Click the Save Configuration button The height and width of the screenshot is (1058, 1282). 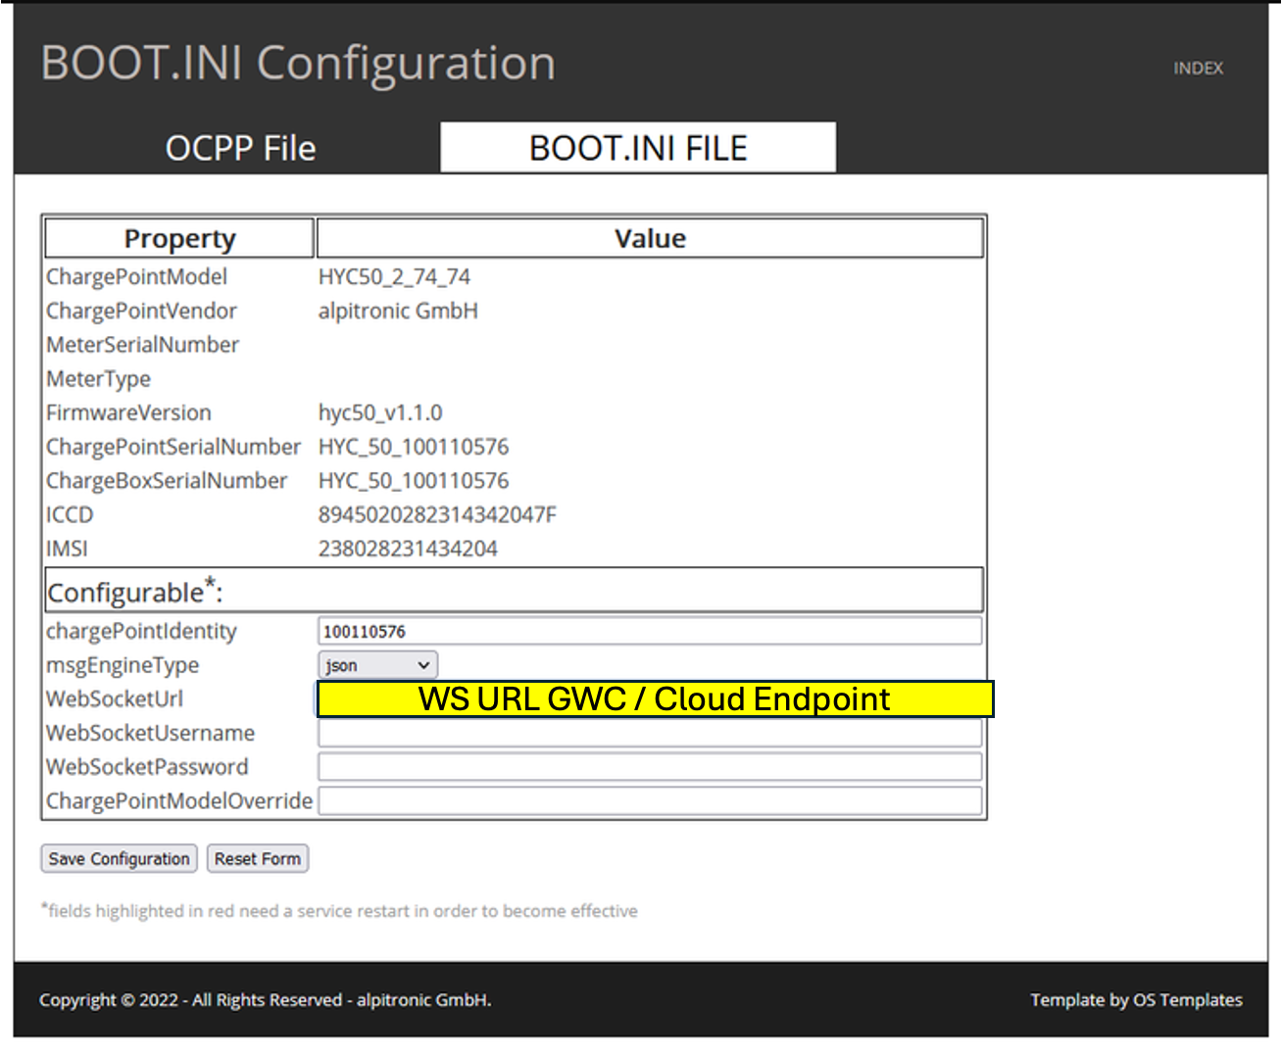pyautogui.click(x=119, y=859)
